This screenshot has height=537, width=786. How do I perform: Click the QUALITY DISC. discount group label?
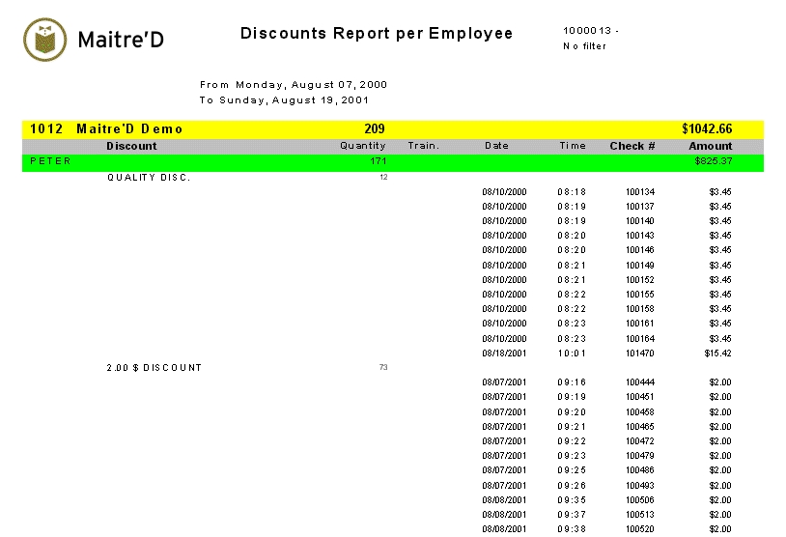coord(149,178)
